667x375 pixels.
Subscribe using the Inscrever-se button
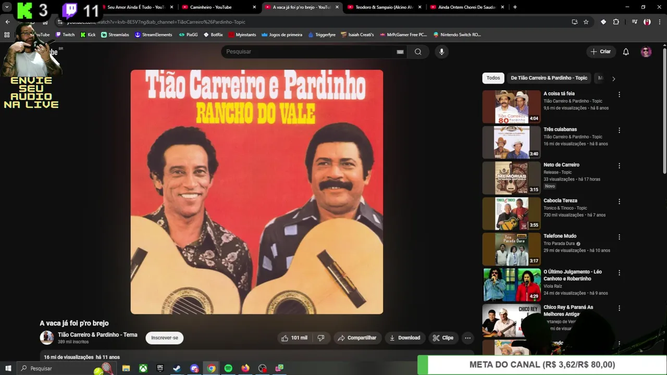coord(165,338)
